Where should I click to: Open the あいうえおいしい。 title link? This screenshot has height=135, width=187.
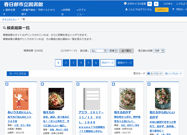point(20,112)
